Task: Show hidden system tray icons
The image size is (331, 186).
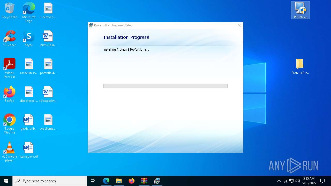Action: 279,181
